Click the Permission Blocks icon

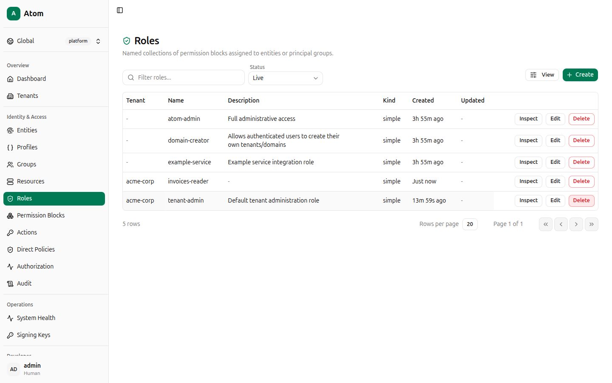(x=10, y=216)
